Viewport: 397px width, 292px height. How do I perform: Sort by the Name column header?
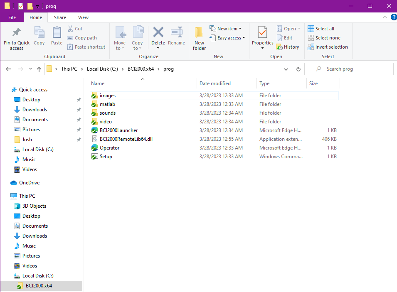(143, 83)
